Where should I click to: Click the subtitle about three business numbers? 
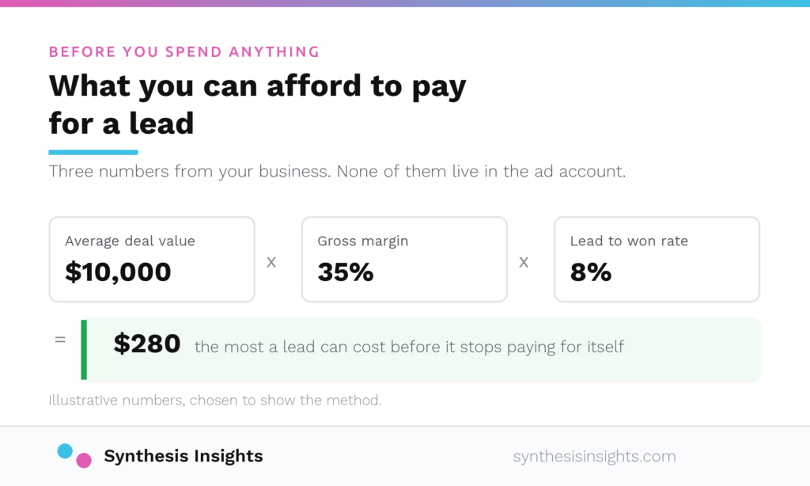[x=337, y=171]
